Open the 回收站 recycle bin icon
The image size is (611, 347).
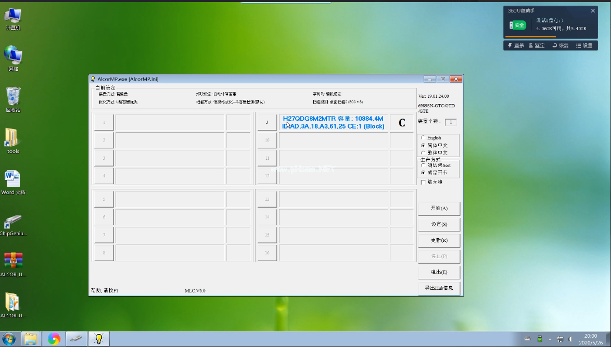(x=13, y=99)
